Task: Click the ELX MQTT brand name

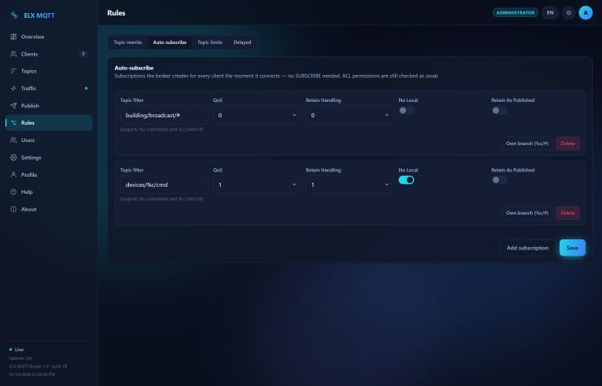Action: coord(39,15)
